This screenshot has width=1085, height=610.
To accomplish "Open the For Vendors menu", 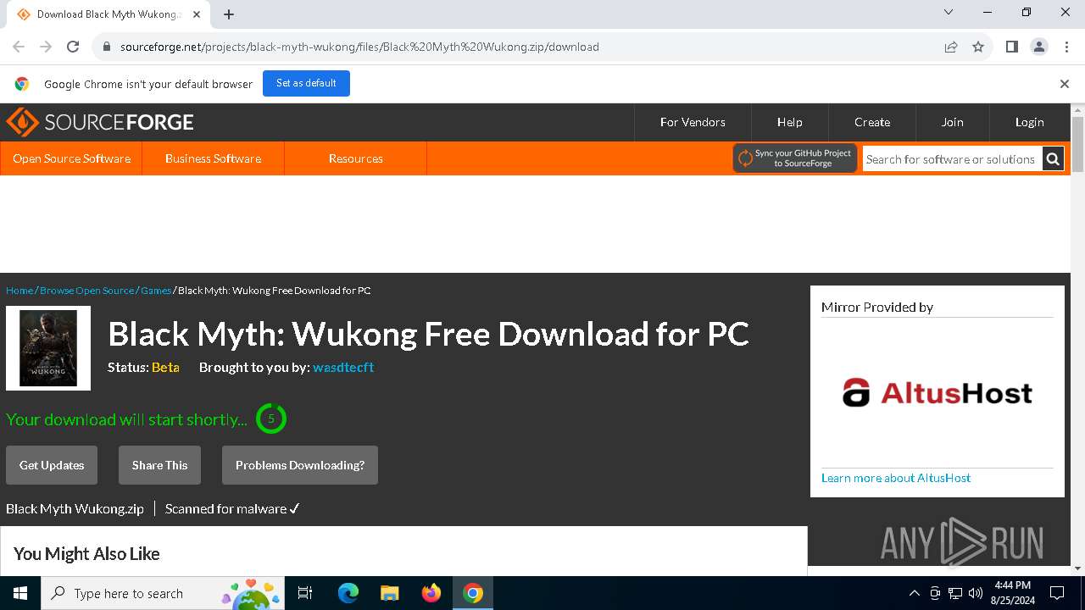I will [x=693, y=122].
